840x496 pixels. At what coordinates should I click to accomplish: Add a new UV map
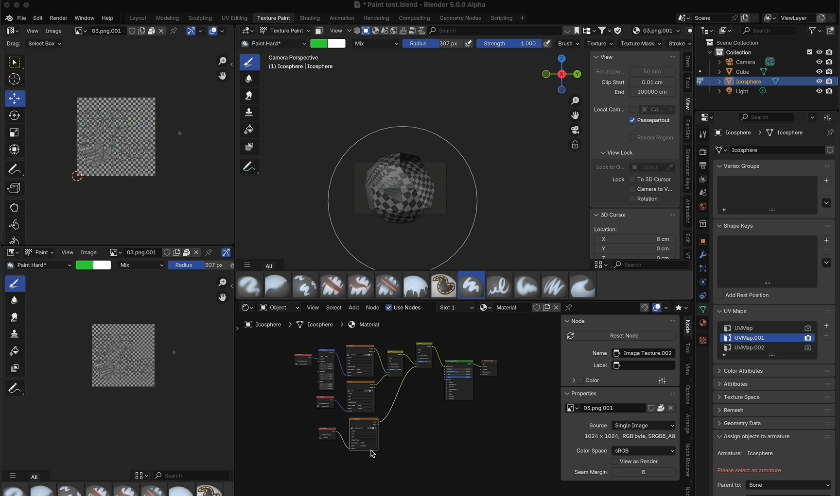pos(826,326)
